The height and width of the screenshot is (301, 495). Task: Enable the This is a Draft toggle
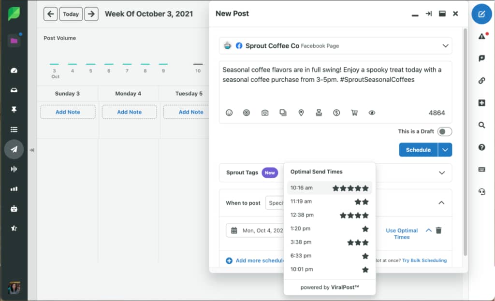(444, 131)
